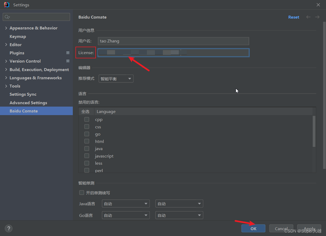The height and width of the screenshot is (236, 326).
Task: Check the go language checkbox
Action: 87,134
